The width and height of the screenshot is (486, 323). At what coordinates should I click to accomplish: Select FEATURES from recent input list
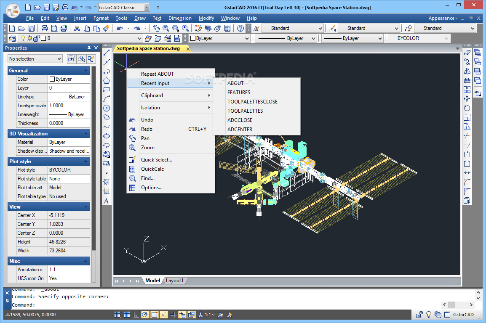pyautogui.click(x=239, y=92)
